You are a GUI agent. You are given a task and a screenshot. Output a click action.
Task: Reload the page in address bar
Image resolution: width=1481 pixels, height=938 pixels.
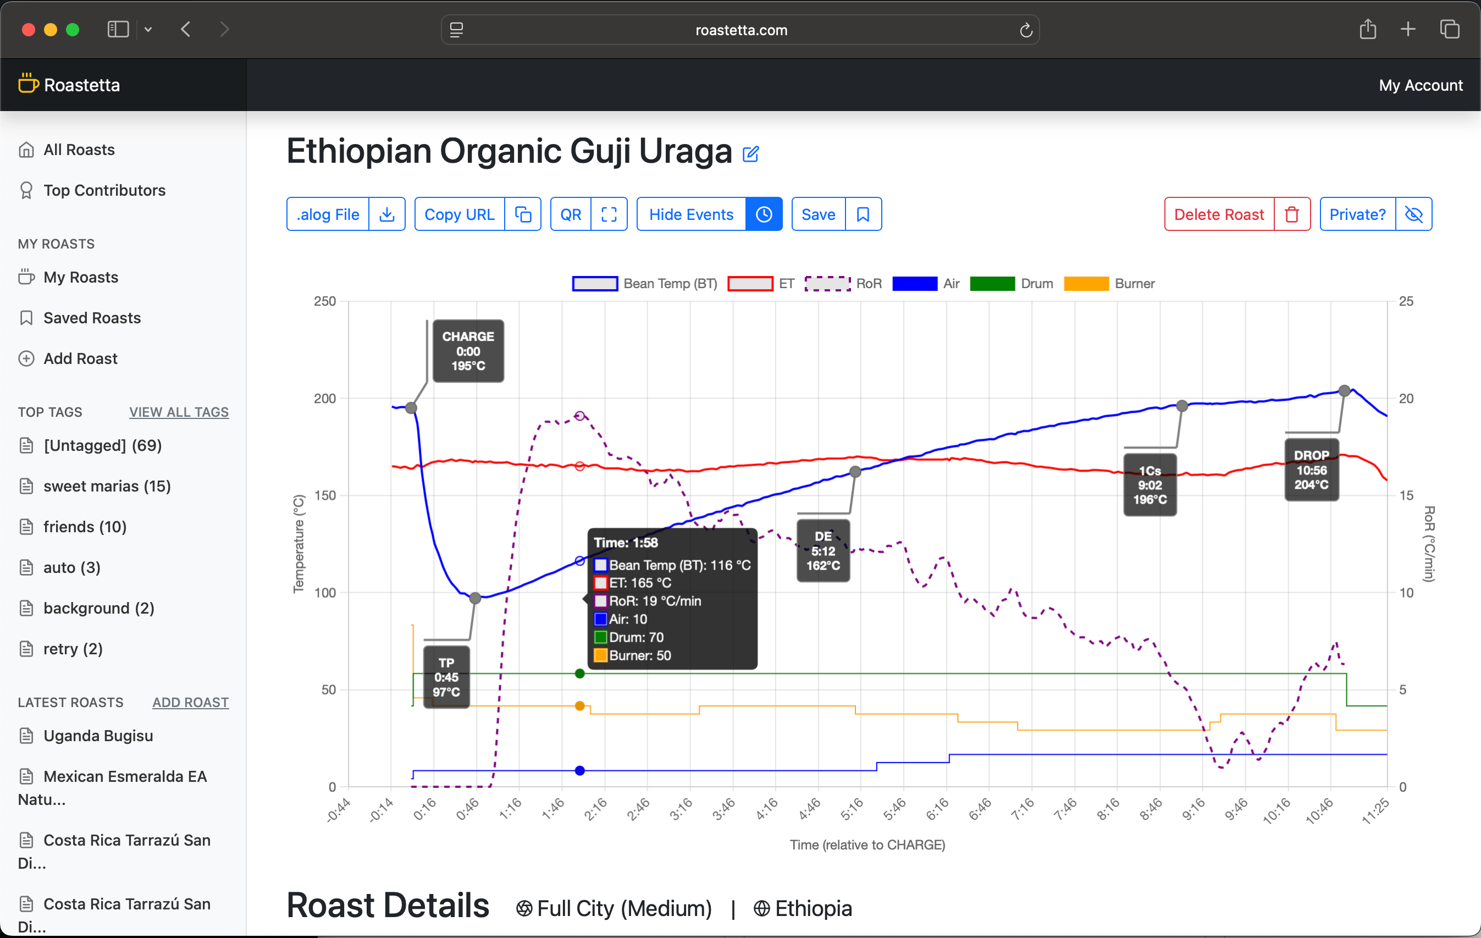coord(1025,30)
